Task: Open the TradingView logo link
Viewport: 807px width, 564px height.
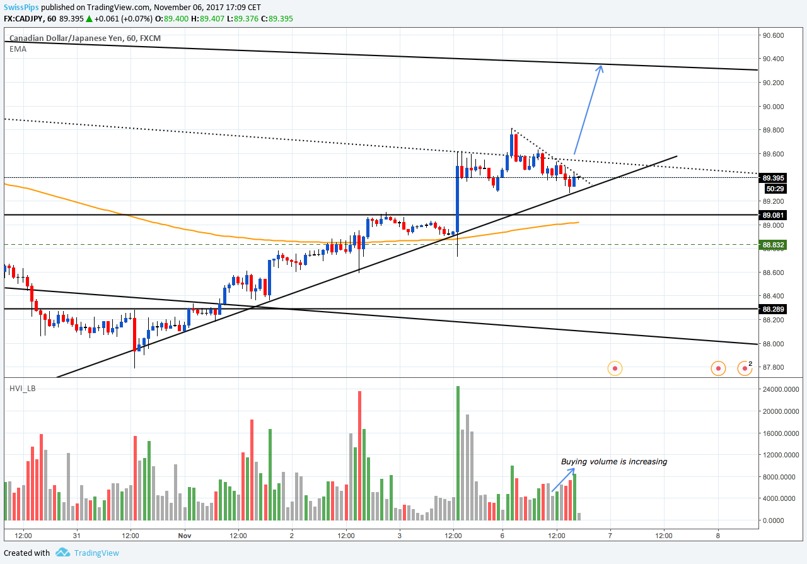Action: pos(88,553)
